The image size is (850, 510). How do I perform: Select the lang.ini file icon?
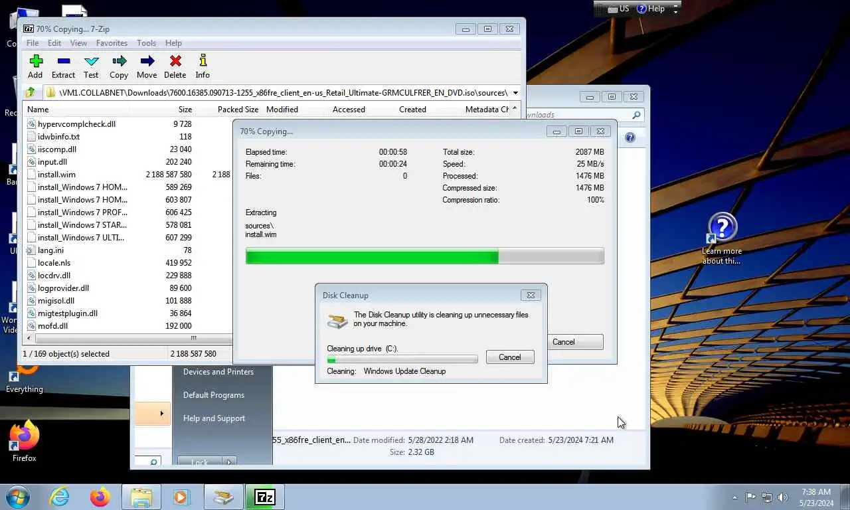click(31, 250)
